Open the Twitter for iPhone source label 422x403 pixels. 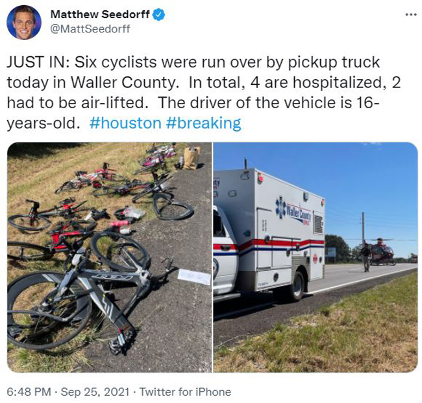click(185, 392)
